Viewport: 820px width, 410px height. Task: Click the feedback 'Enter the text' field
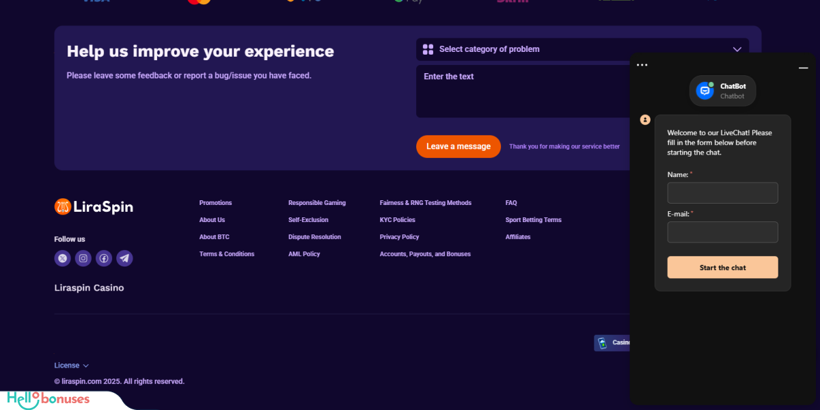coord(523,91)
